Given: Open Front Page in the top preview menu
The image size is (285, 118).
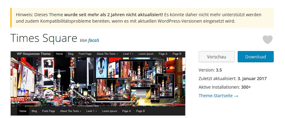Looking at the screenshot, I should click(x=85, y=54).
